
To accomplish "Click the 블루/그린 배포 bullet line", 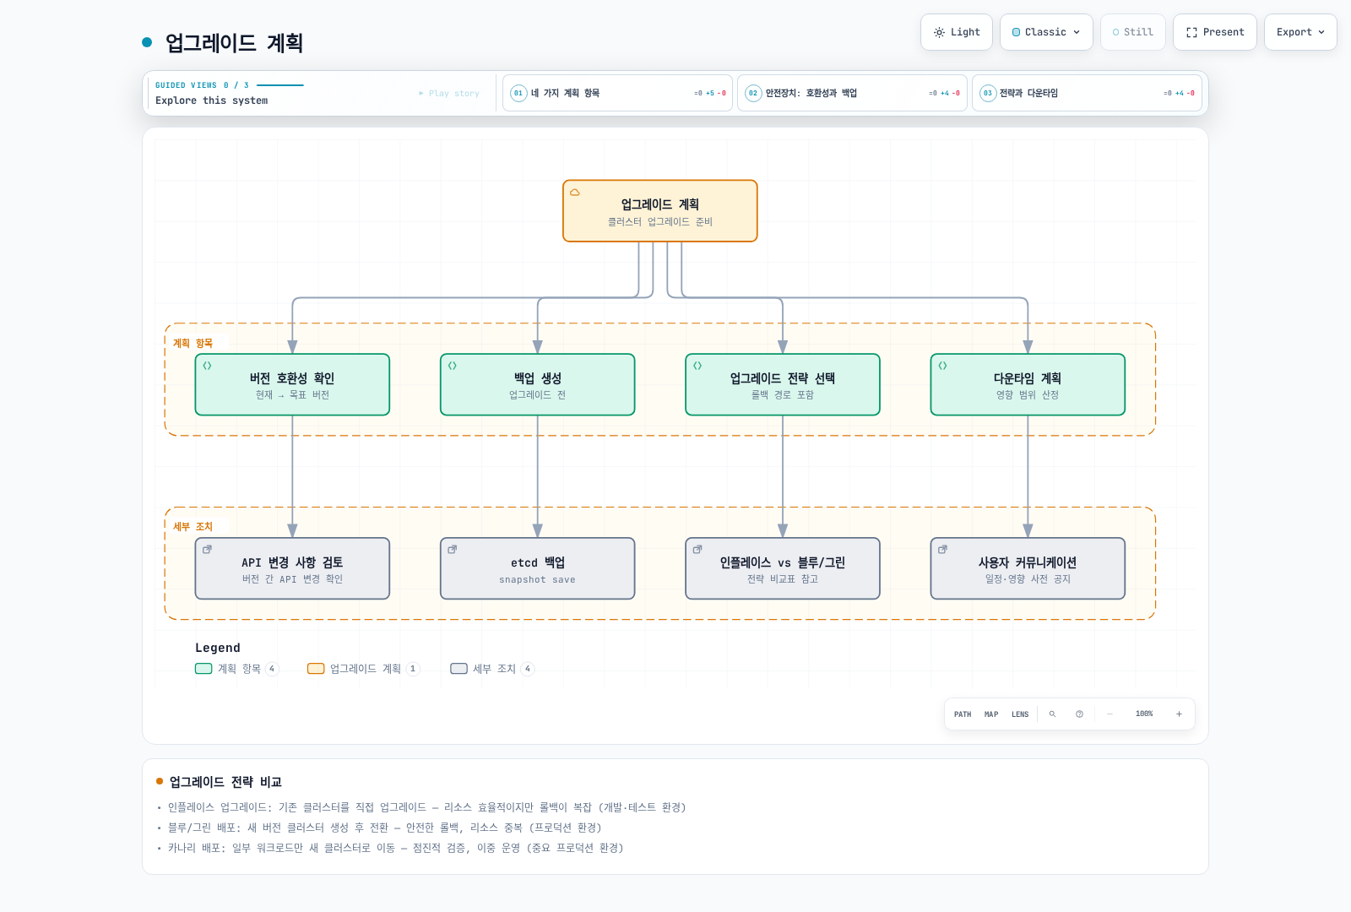I will point(384,828).
